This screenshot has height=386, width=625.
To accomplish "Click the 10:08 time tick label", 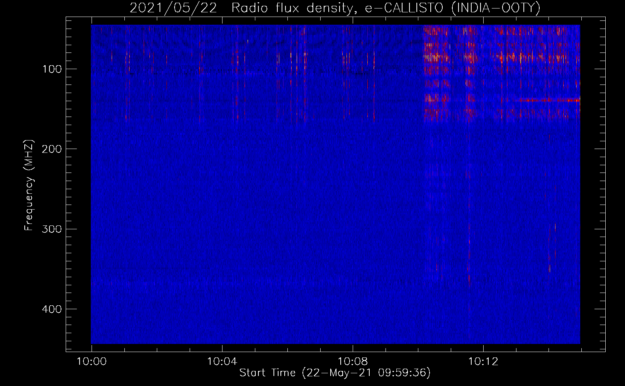I will coord(353,362).
